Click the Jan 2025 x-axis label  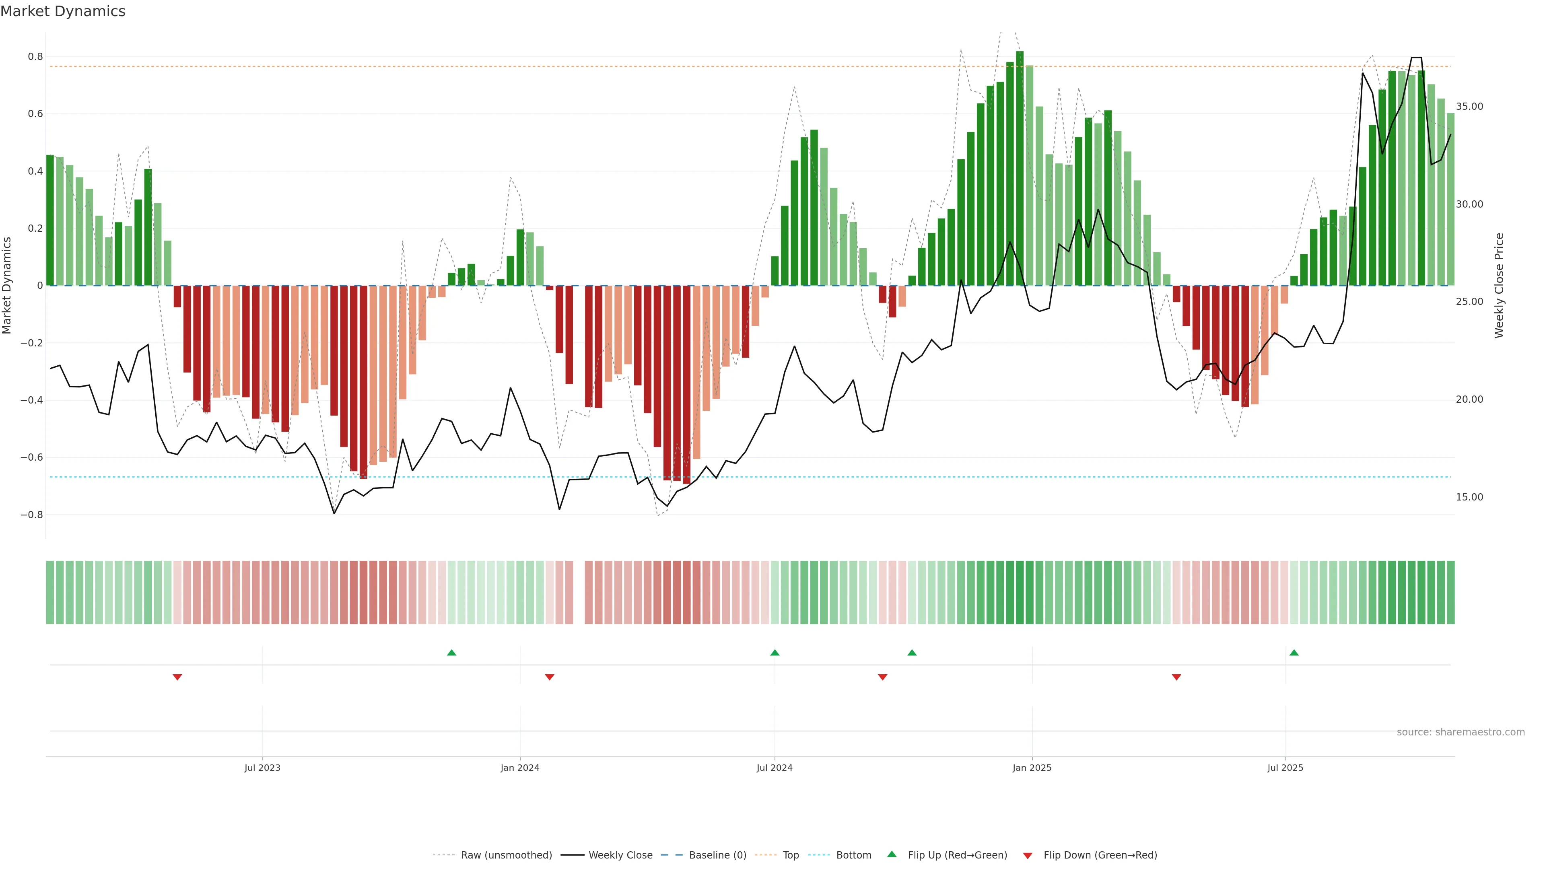pos(1032,768)
